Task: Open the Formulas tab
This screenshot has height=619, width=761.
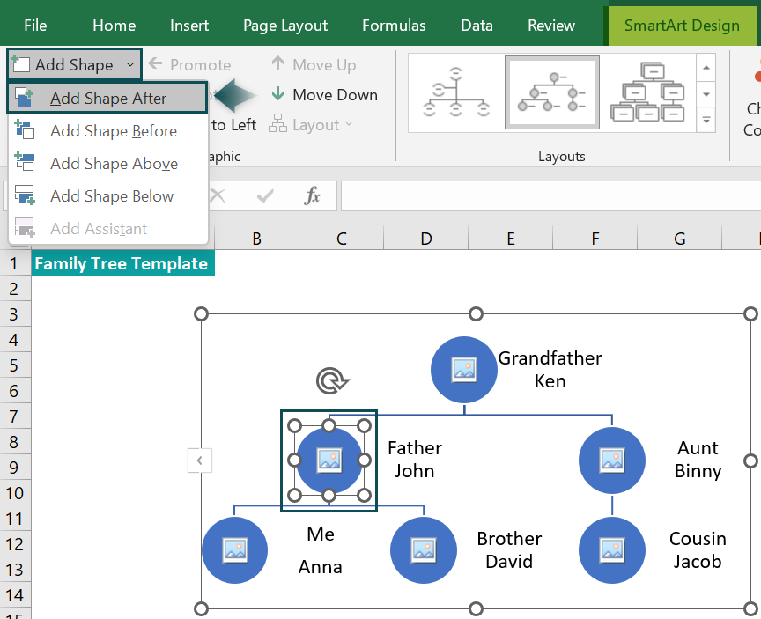Action: point(394,26)
